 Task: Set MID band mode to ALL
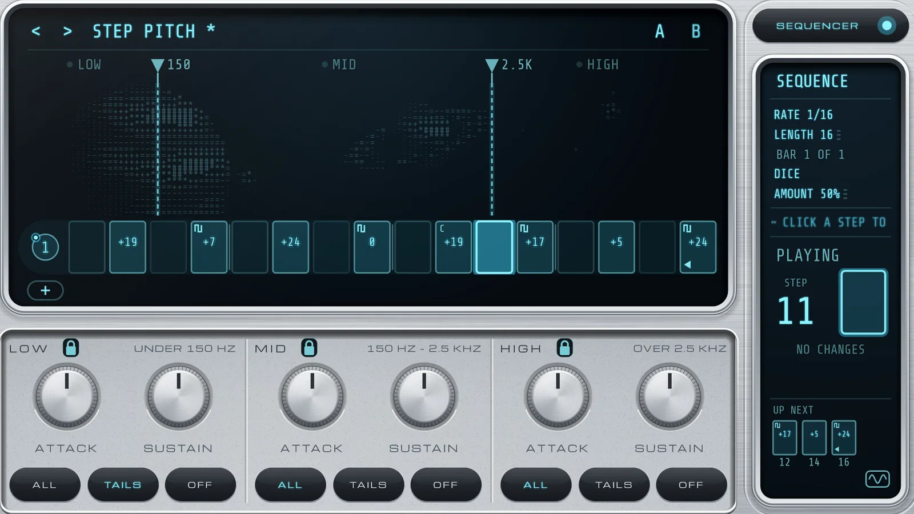[x=290, y=485]
